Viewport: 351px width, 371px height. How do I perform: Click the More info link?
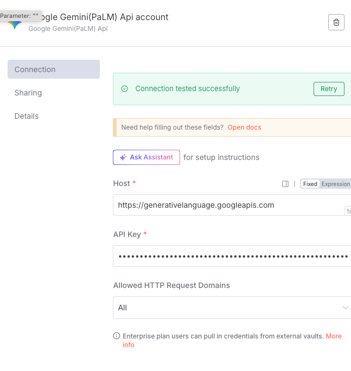click(334, 336)
